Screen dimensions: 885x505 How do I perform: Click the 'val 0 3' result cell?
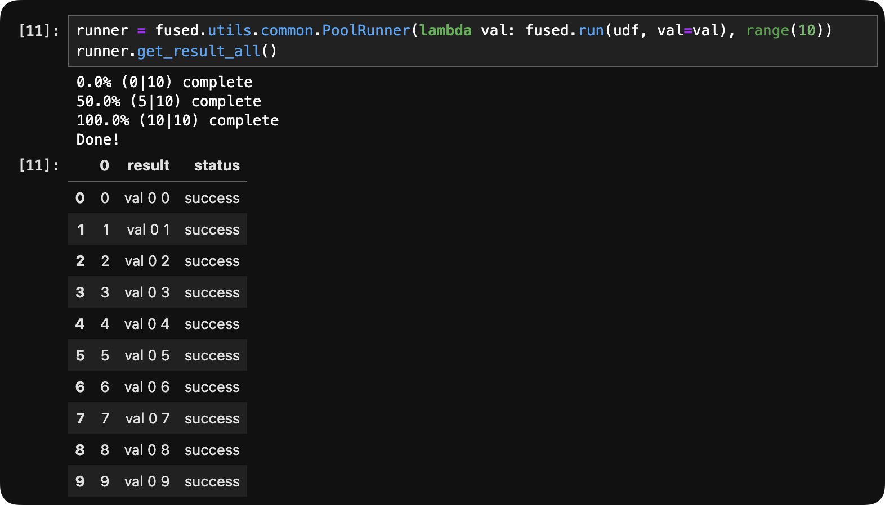147,292
